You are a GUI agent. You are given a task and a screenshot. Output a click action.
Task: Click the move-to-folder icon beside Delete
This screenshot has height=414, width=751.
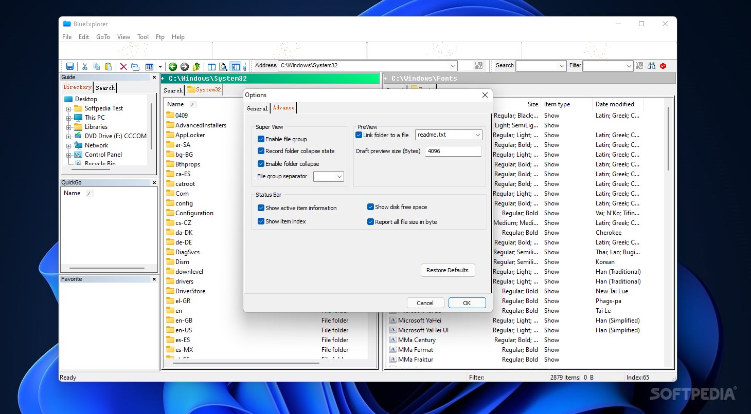[x=135, y=66]
